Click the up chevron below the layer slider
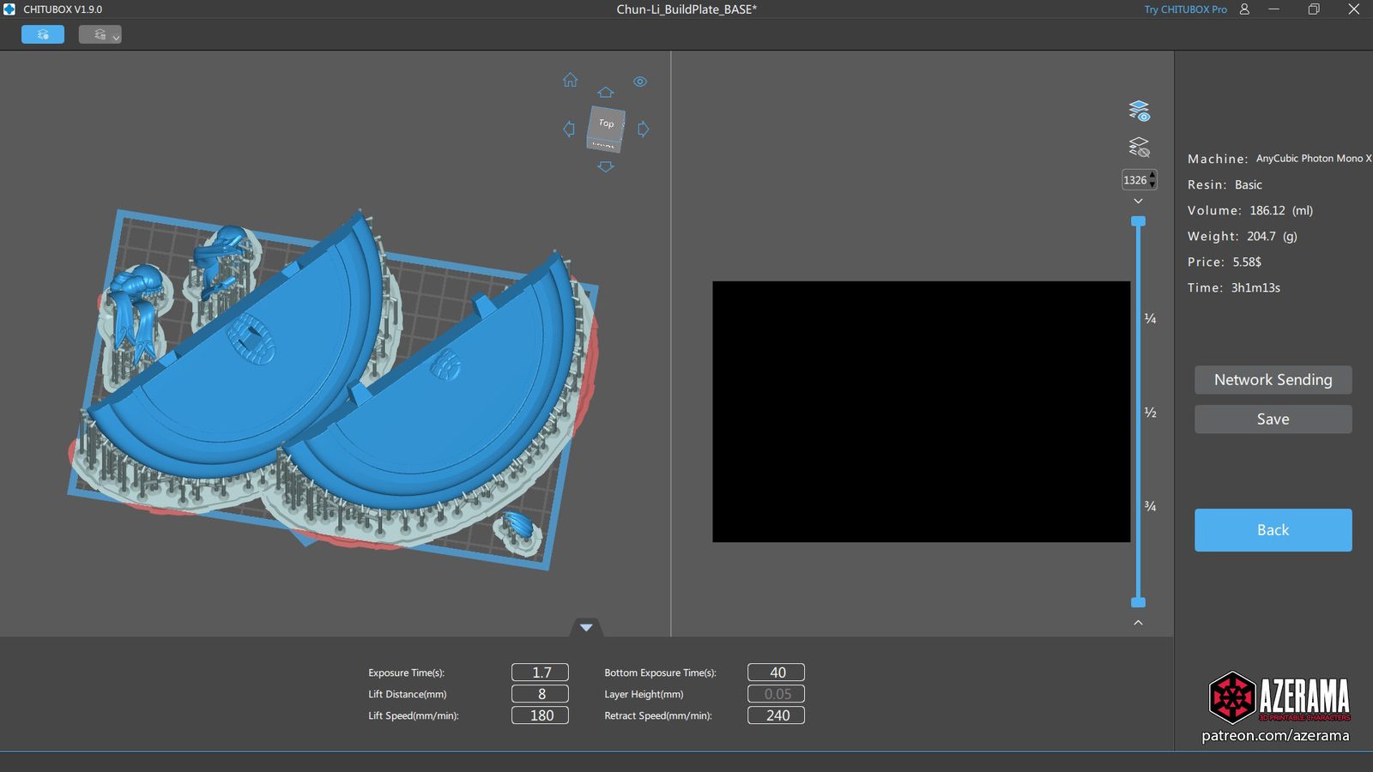The width and height of the screenshot is (1373, 772). (1139, 623)
